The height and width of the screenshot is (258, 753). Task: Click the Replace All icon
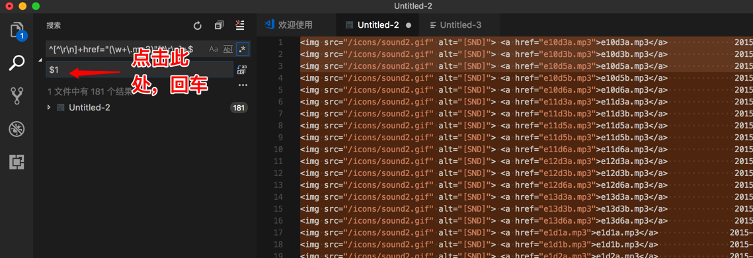point(242,70)
